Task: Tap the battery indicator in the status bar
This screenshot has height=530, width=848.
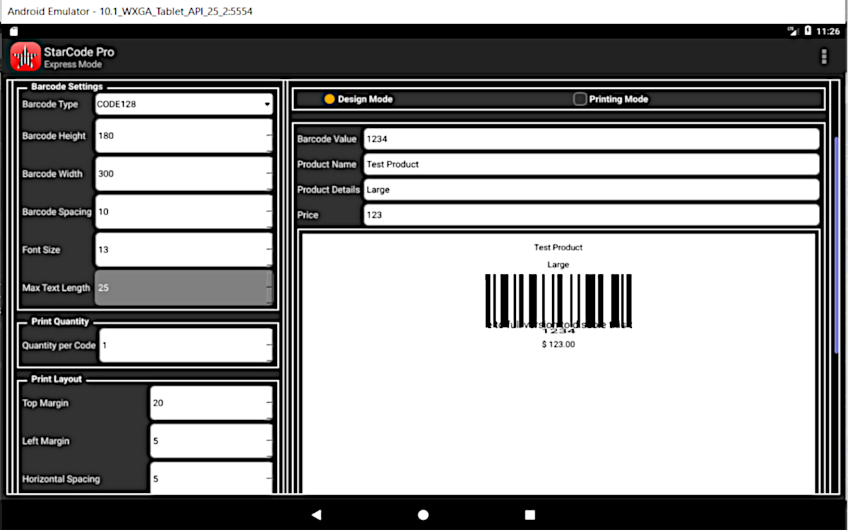Action: [809, 30]
